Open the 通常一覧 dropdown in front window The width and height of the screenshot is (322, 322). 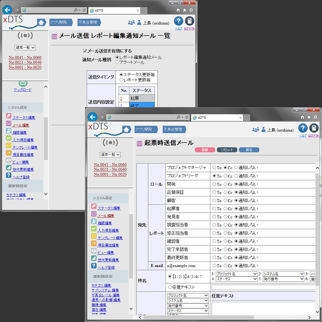click(x=110, y=155)
